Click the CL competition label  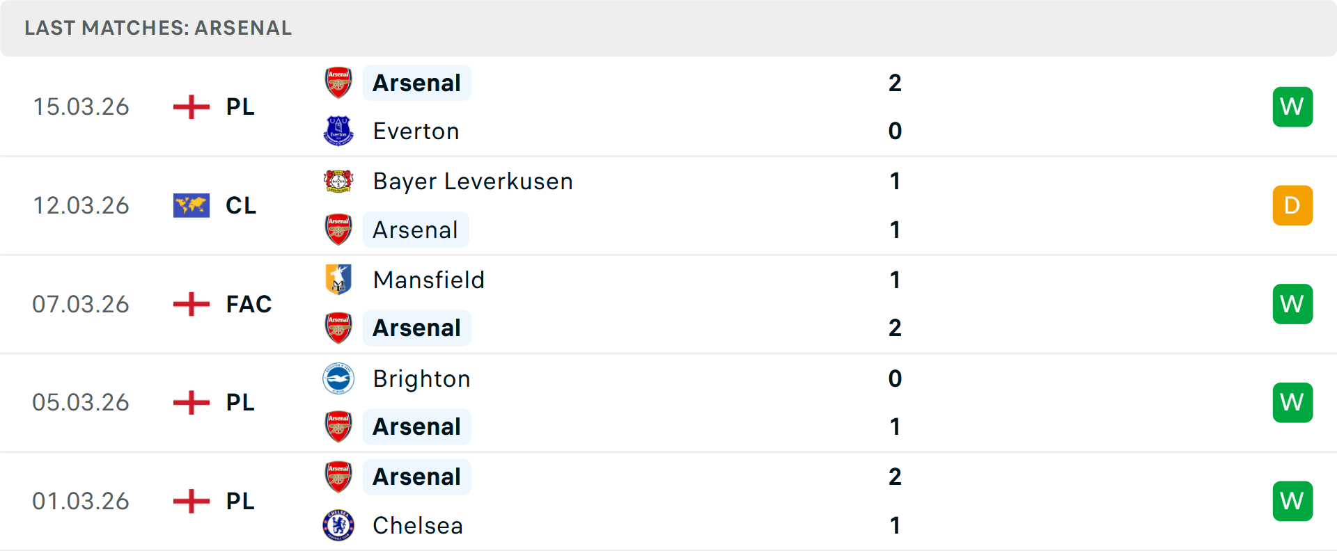241,205
